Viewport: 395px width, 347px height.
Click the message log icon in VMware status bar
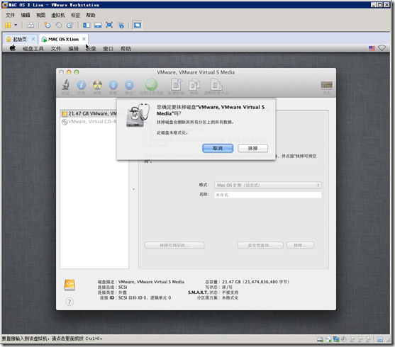tap(380, 339)
